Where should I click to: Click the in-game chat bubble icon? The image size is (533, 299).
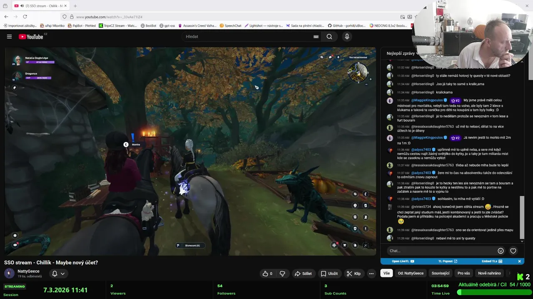click(x=15, y=245)
